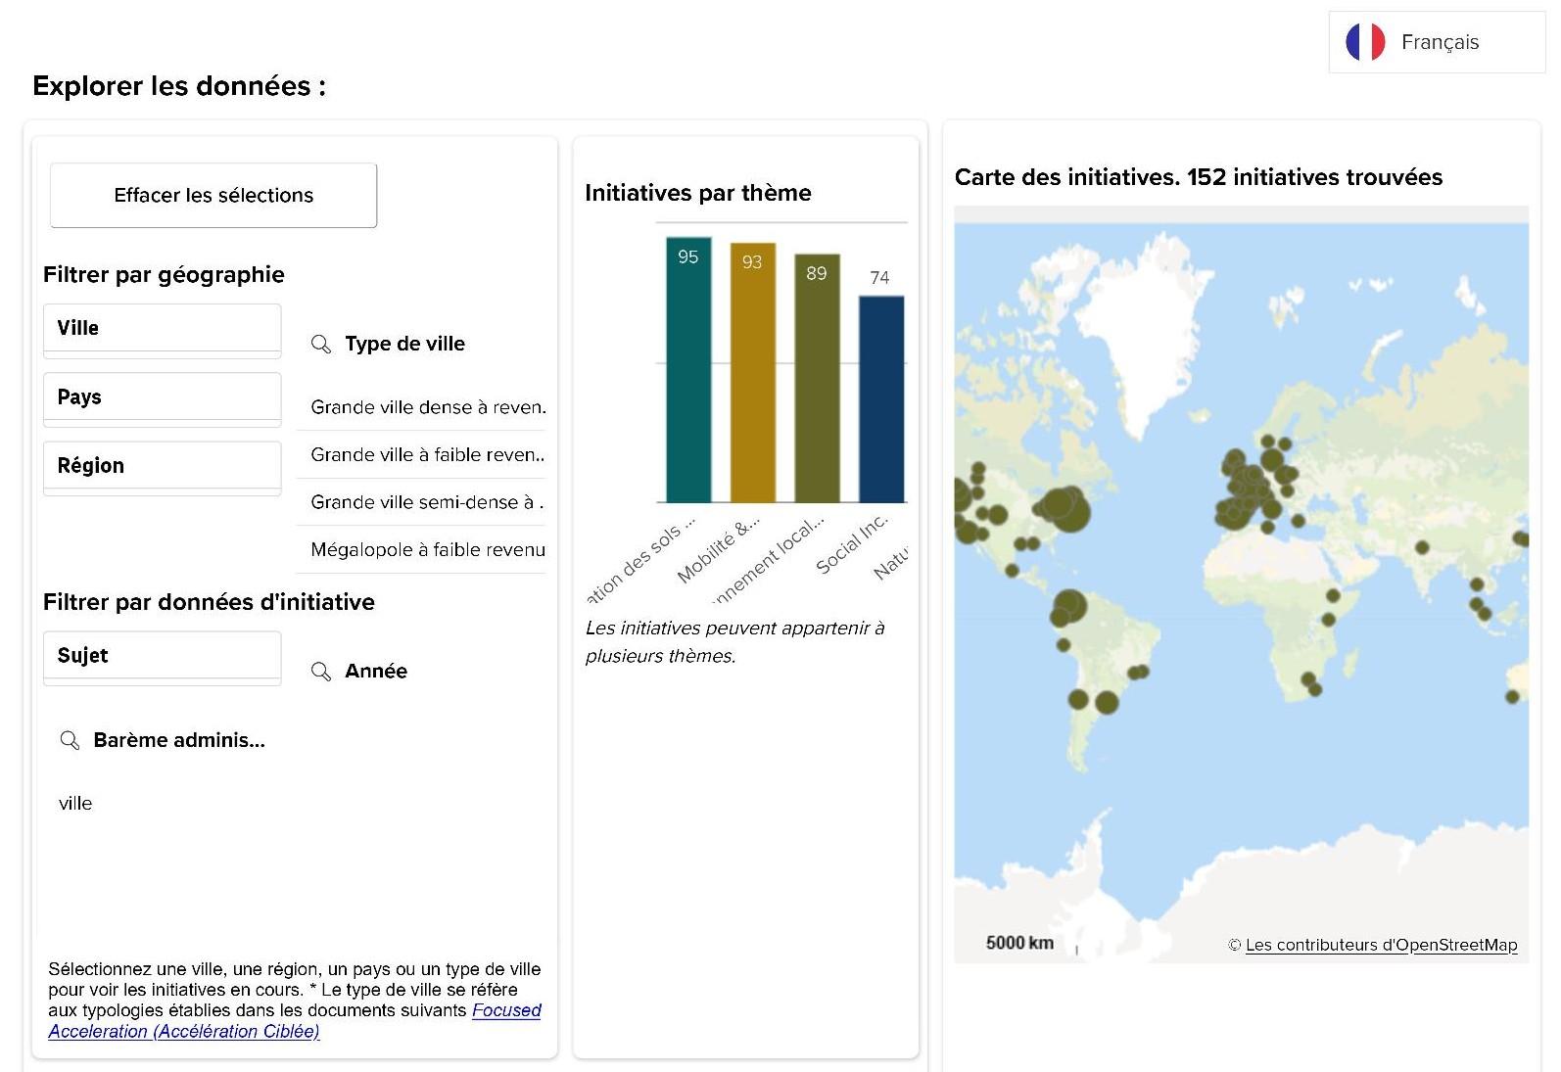Open the Ville filter dropdown
This screenshot has width=1561, height=1072.
163,329
